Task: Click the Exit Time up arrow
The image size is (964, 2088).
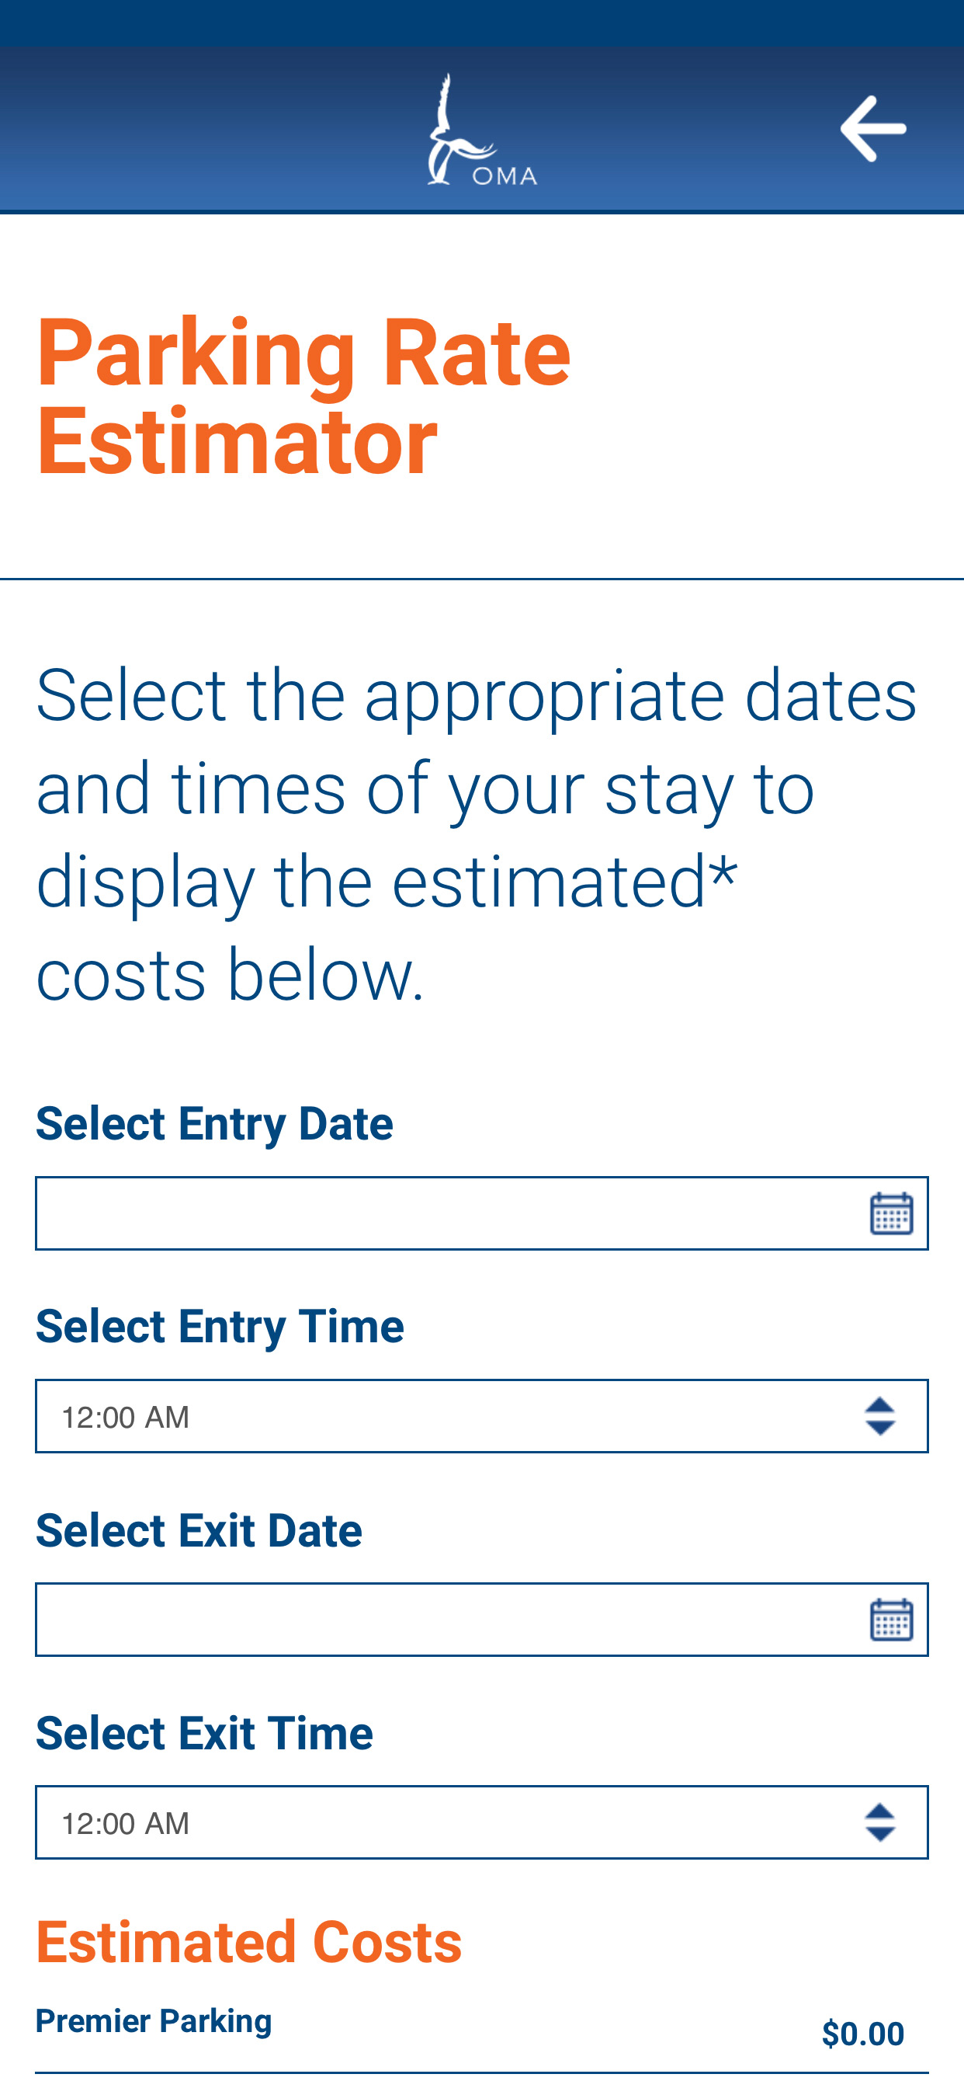Action: (879, 1811)
